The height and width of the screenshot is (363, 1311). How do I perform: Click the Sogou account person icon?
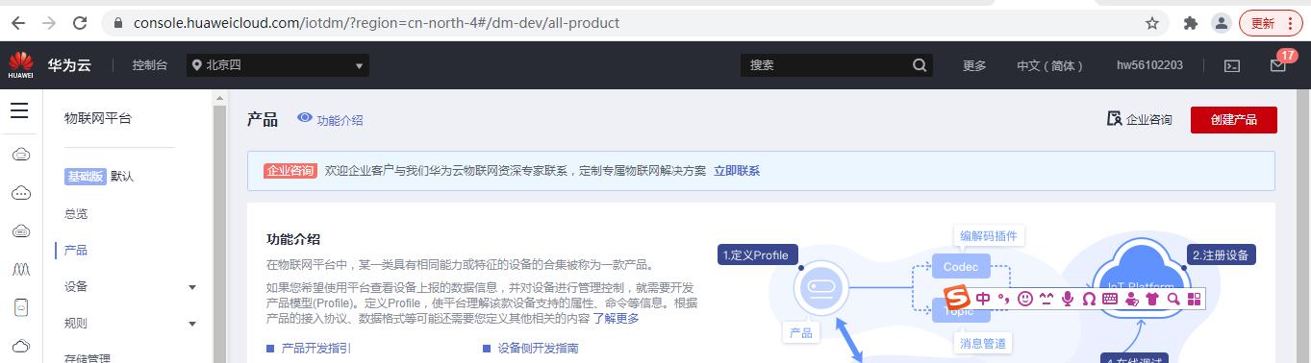(1131, 299)
